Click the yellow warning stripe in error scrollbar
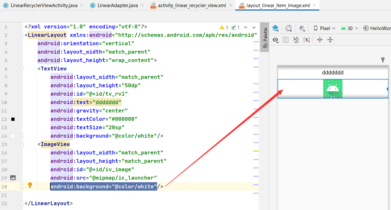The height and width of the screenshot is (210, 391). click(256, 151)
